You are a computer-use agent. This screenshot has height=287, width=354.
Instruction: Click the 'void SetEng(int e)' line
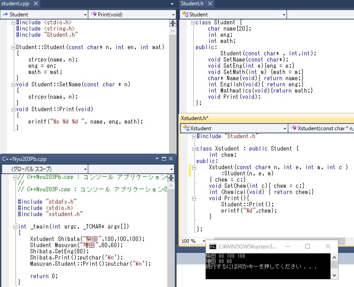click(251, 66)
